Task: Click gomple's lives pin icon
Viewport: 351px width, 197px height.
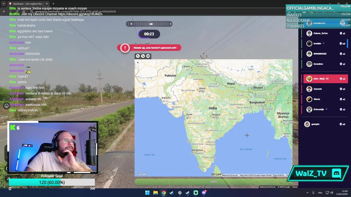Action: 341,124
